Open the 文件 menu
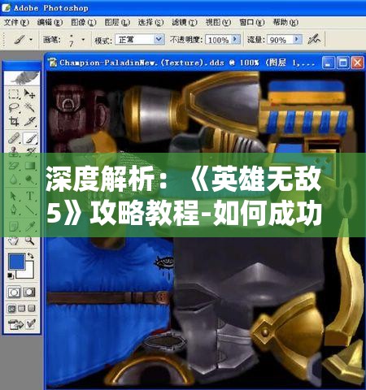Screen dimensions: 366x390 (16, 22)
